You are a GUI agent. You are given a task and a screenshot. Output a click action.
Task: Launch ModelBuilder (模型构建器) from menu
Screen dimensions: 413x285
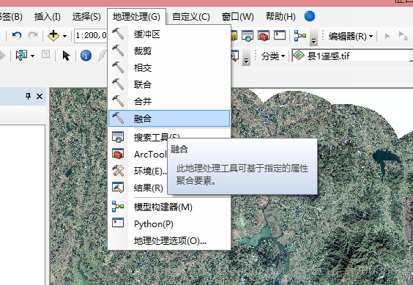169,207
